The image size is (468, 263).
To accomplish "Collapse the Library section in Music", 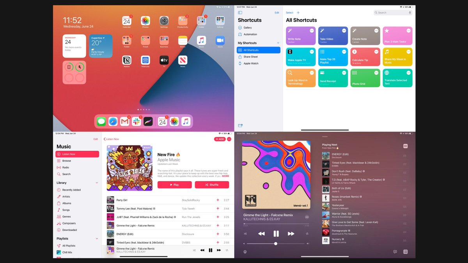I will point(97,183).
